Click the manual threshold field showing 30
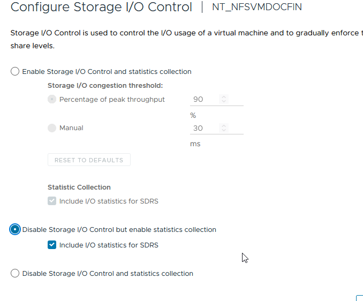 pyautogui.click(x=203, y=129)
